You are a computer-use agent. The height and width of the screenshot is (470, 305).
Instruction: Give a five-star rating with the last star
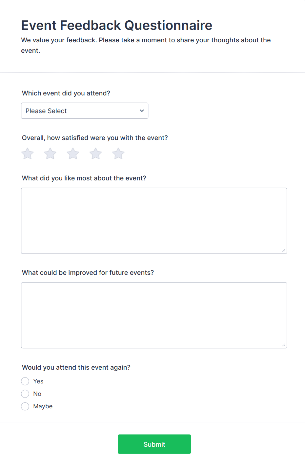click(118, 153)
